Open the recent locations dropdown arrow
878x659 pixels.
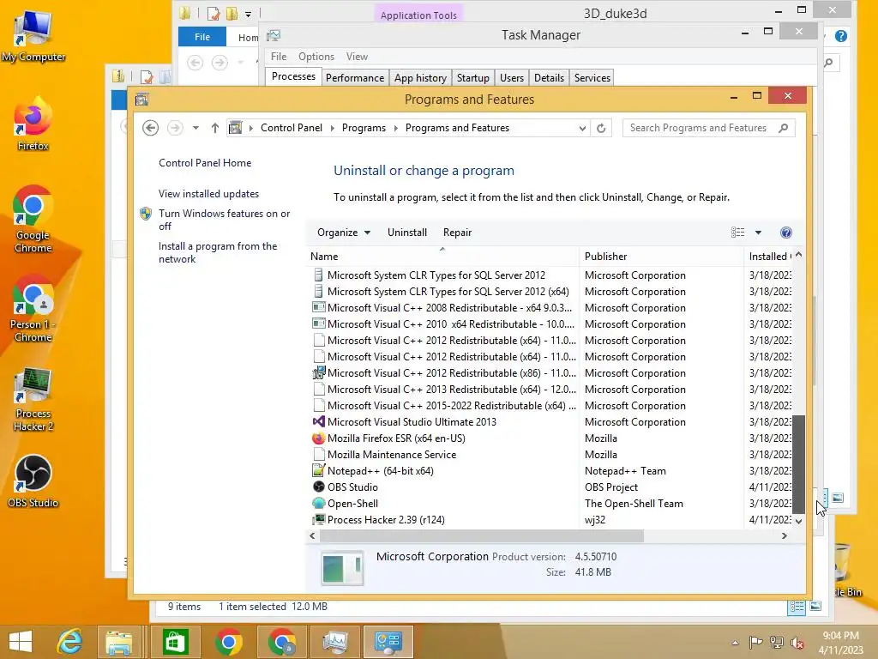click(195, 128)
